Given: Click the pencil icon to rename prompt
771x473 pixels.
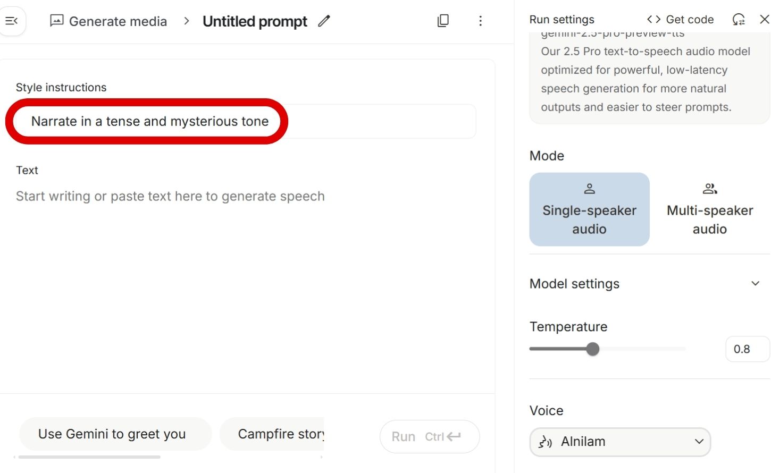Looking at the screenshot, I should click(x=324, y=21).
